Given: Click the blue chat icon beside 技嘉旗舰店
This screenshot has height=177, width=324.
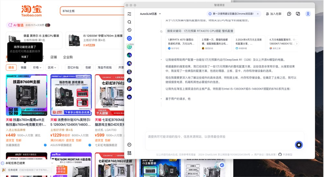Looking at the screenshot, I should click(45, 145).
